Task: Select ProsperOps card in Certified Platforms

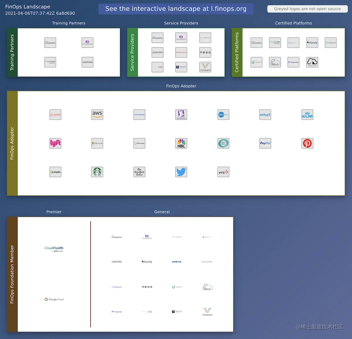Action: (x=293, y=62)
